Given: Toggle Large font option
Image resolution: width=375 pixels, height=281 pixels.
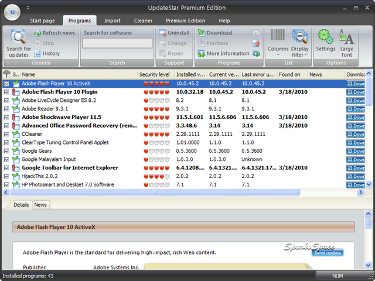Looking at the screenshot, I should click(x=346, y=43).
